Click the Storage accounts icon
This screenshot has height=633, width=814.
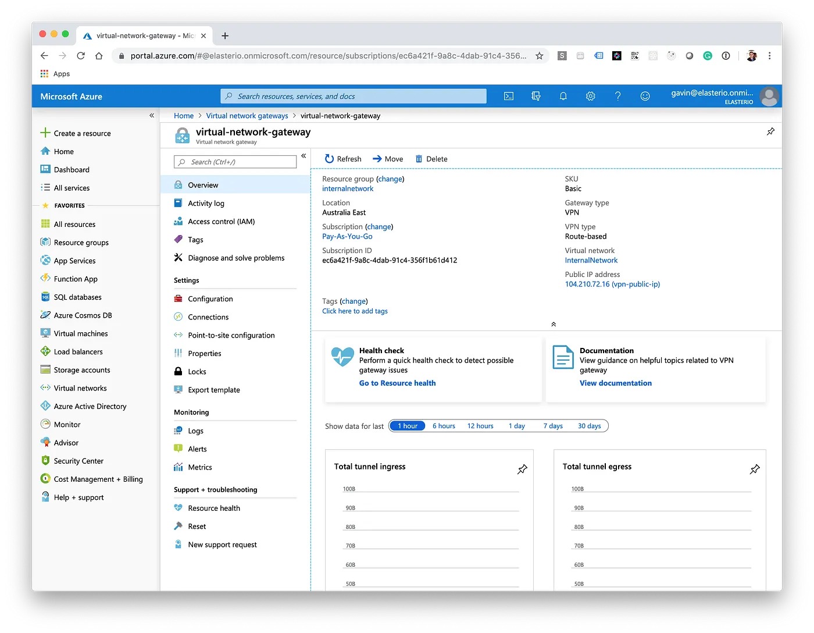45,369
